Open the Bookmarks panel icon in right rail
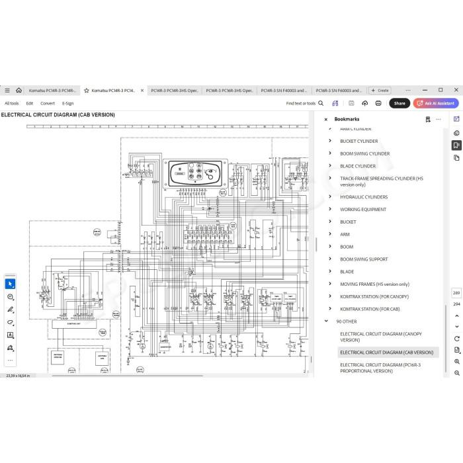463x463 pixels. 456,145
